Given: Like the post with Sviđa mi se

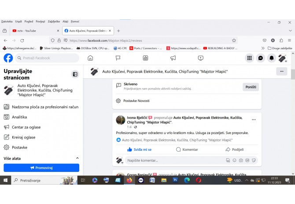Looking at the screenshot, I should pyautogui.click(x=140, y=149).
